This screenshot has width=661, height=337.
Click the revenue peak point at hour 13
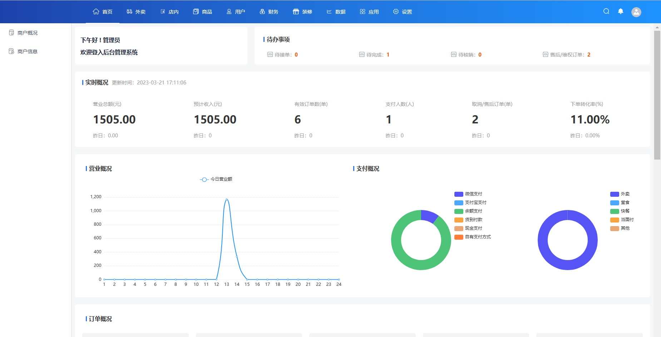tap(227, 199)
